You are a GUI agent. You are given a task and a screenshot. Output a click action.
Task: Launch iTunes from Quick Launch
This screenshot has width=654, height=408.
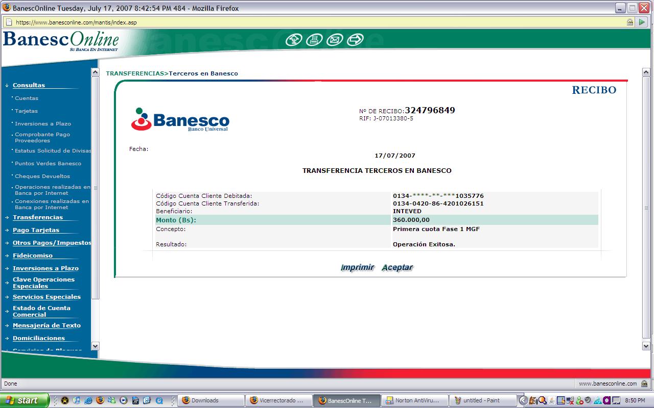click(77, 400)
